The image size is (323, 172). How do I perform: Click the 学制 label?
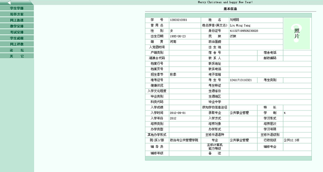coord(270,113)
